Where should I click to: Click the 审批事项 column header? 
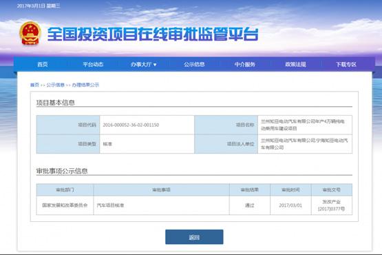pos(161,190)
